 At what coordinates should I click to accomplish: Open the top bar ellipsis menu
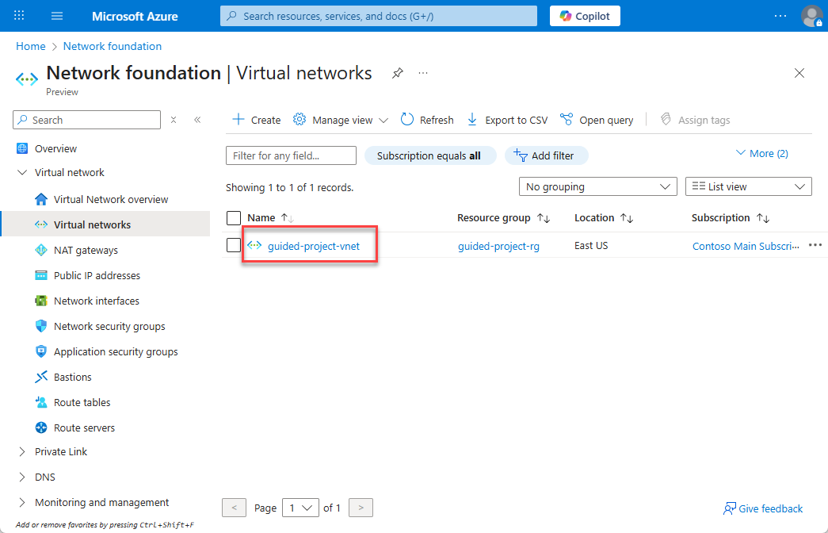click(780, 16)
